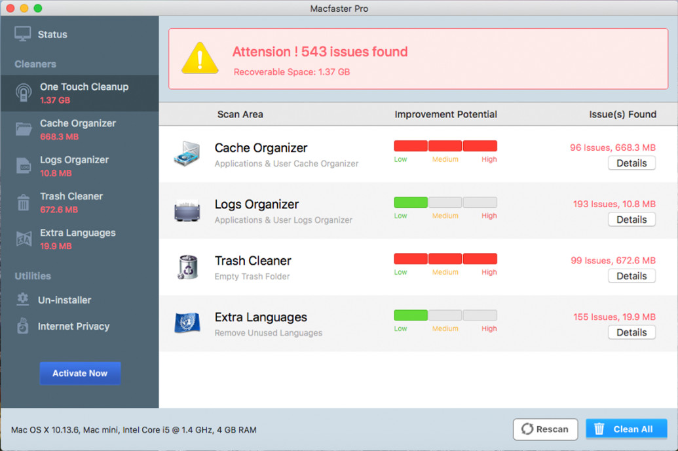The image size is (678, 451).
Task: Click the Trash Cleaner bin icon in scan list
Action: (188, 267)
